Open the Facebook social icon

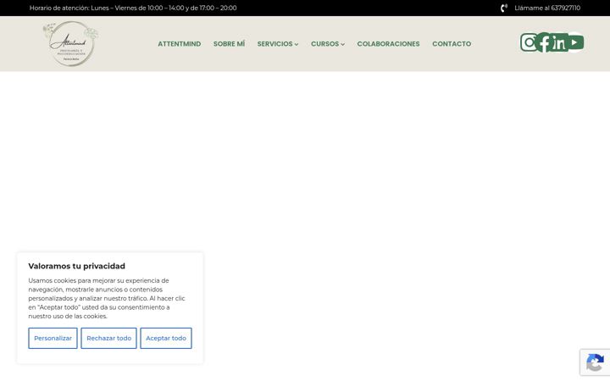tap(544, 42)
